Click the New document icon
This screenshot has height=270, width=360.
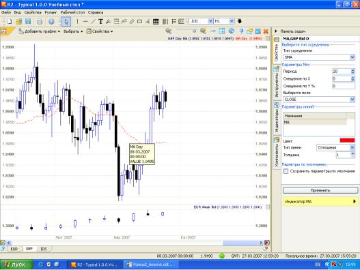(x=10, y=22)
